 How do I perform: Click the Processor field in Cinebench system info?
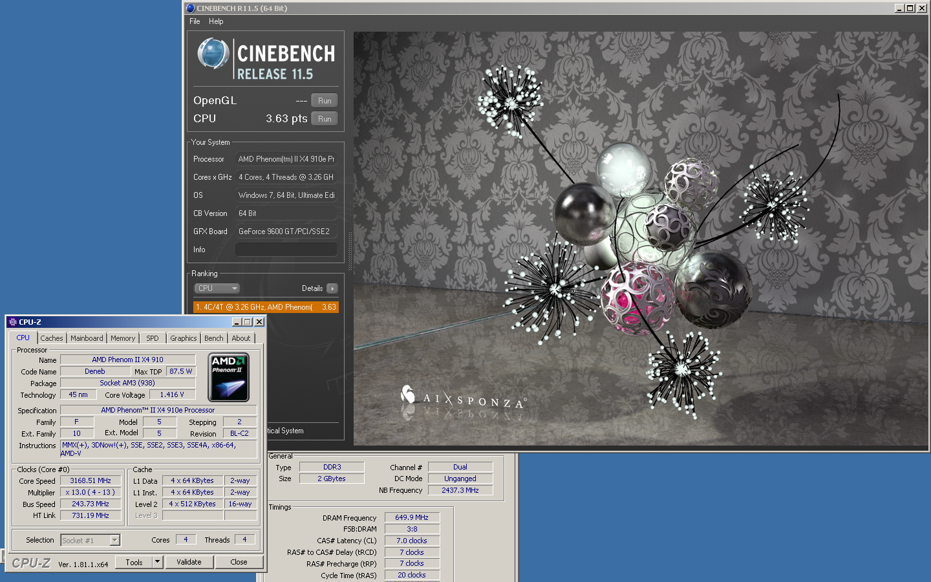[x=286, y=159]
